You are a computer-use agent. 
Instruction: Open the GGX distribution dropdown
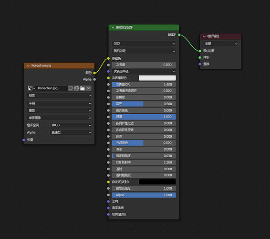point(144,43)
